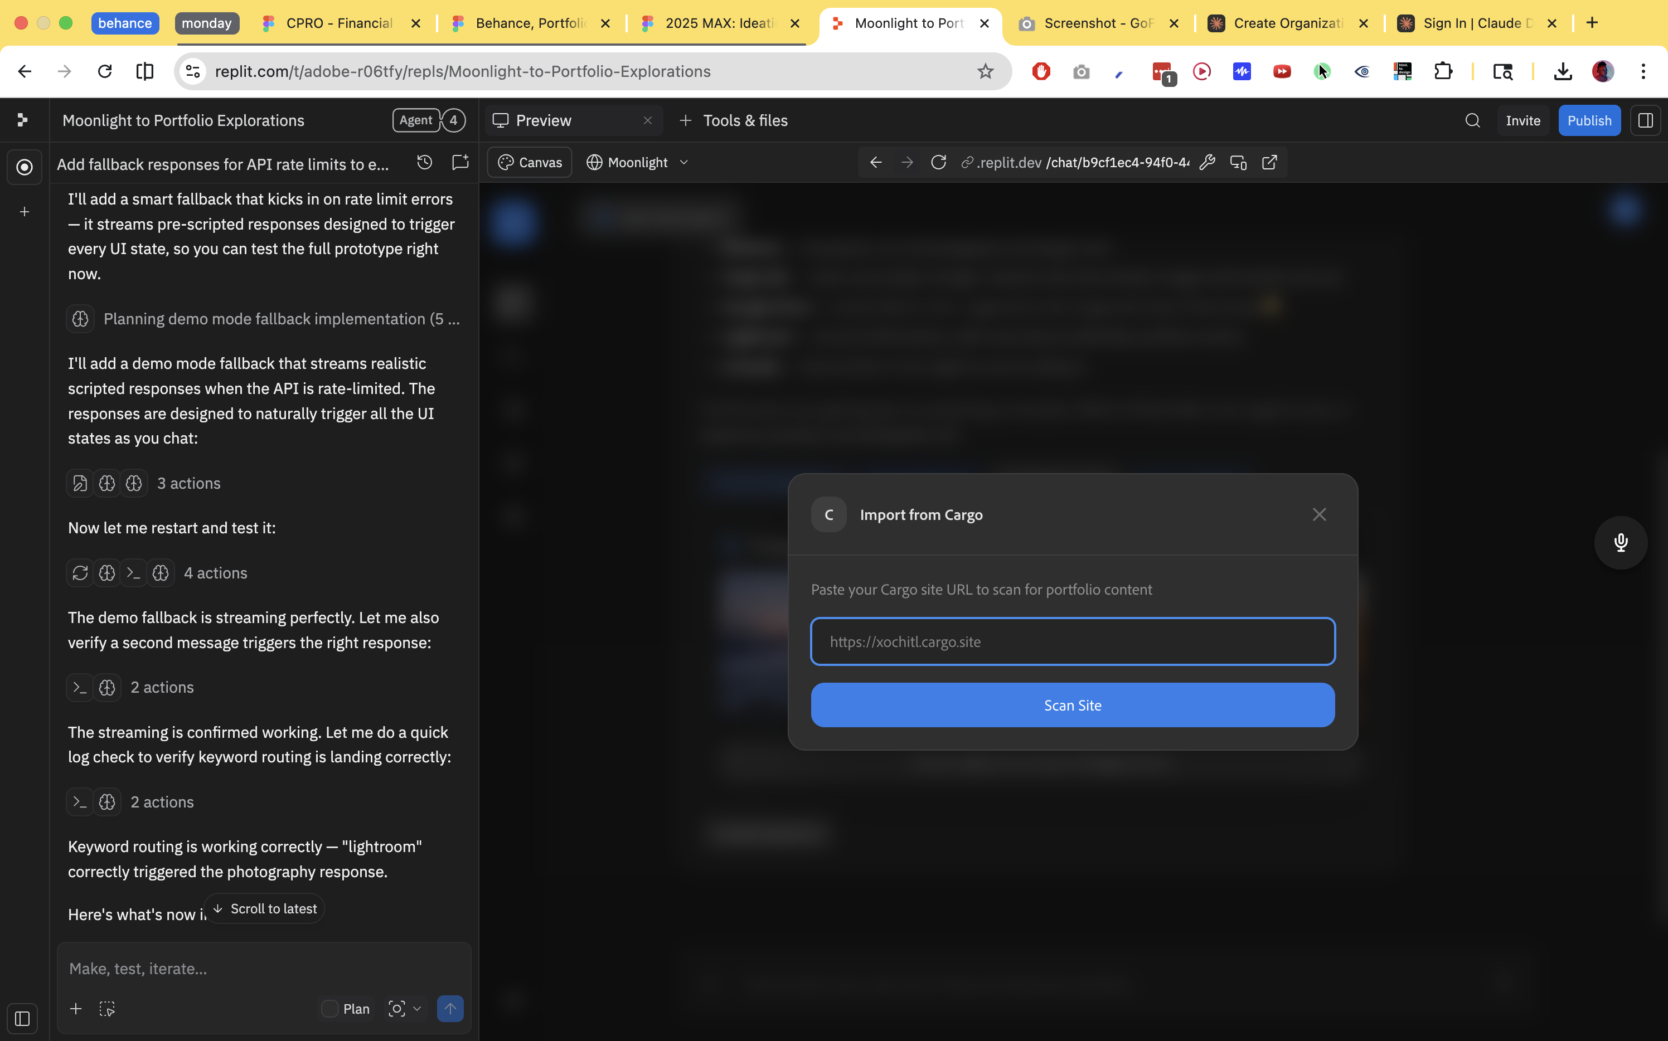
Task: Open the Moonlight page dropdown
Action: coord(638,163)
